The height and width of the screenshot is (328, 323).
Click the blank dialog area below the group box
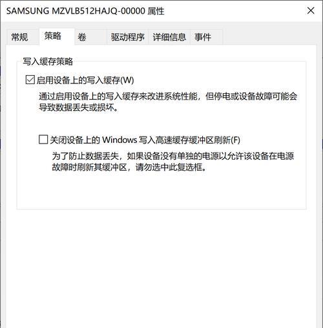click(161, 267)
